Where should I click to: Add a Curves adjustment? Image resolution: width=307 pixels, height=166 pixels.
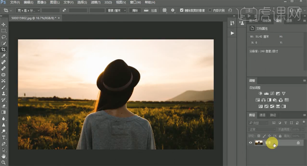272,94
